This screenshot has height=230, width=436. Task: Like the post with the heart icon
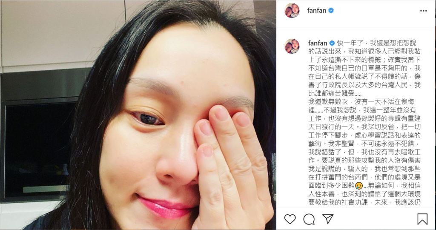(290, 219)
